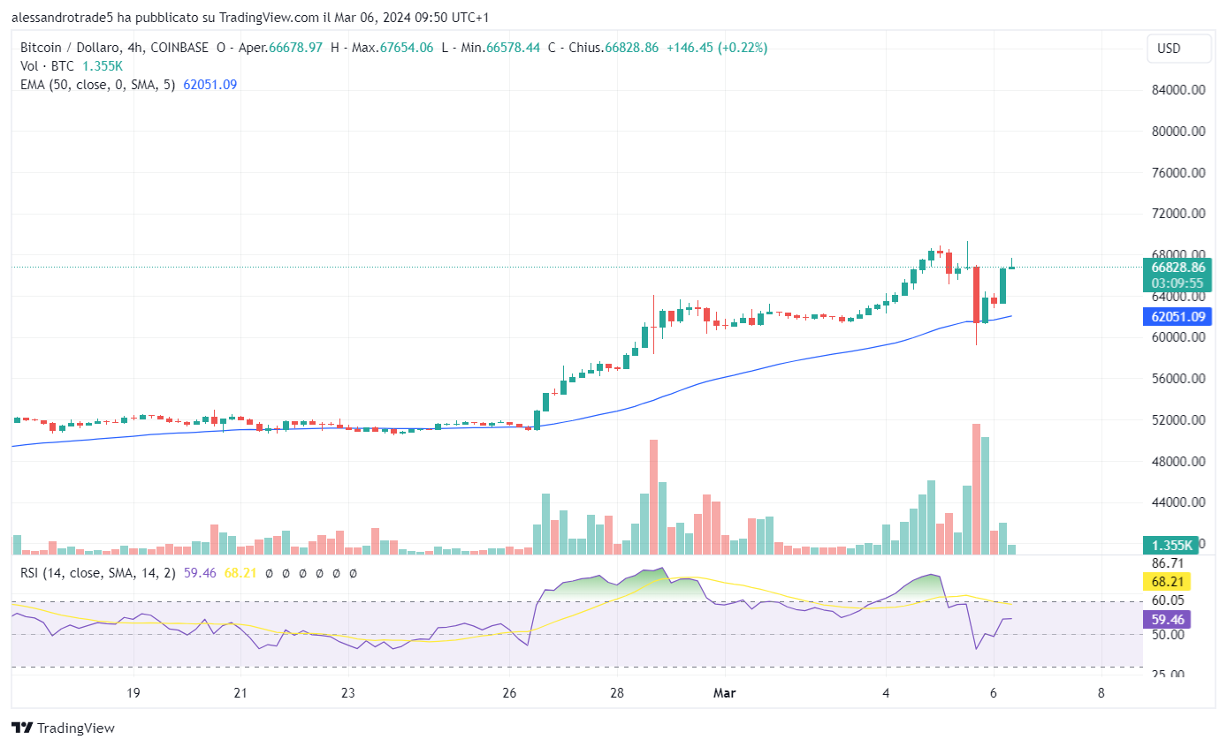The height and width of the screenshot is (747, 1227).
Task: Click the 84000.00 price axis label
Action: click(x=1178, y=90)
